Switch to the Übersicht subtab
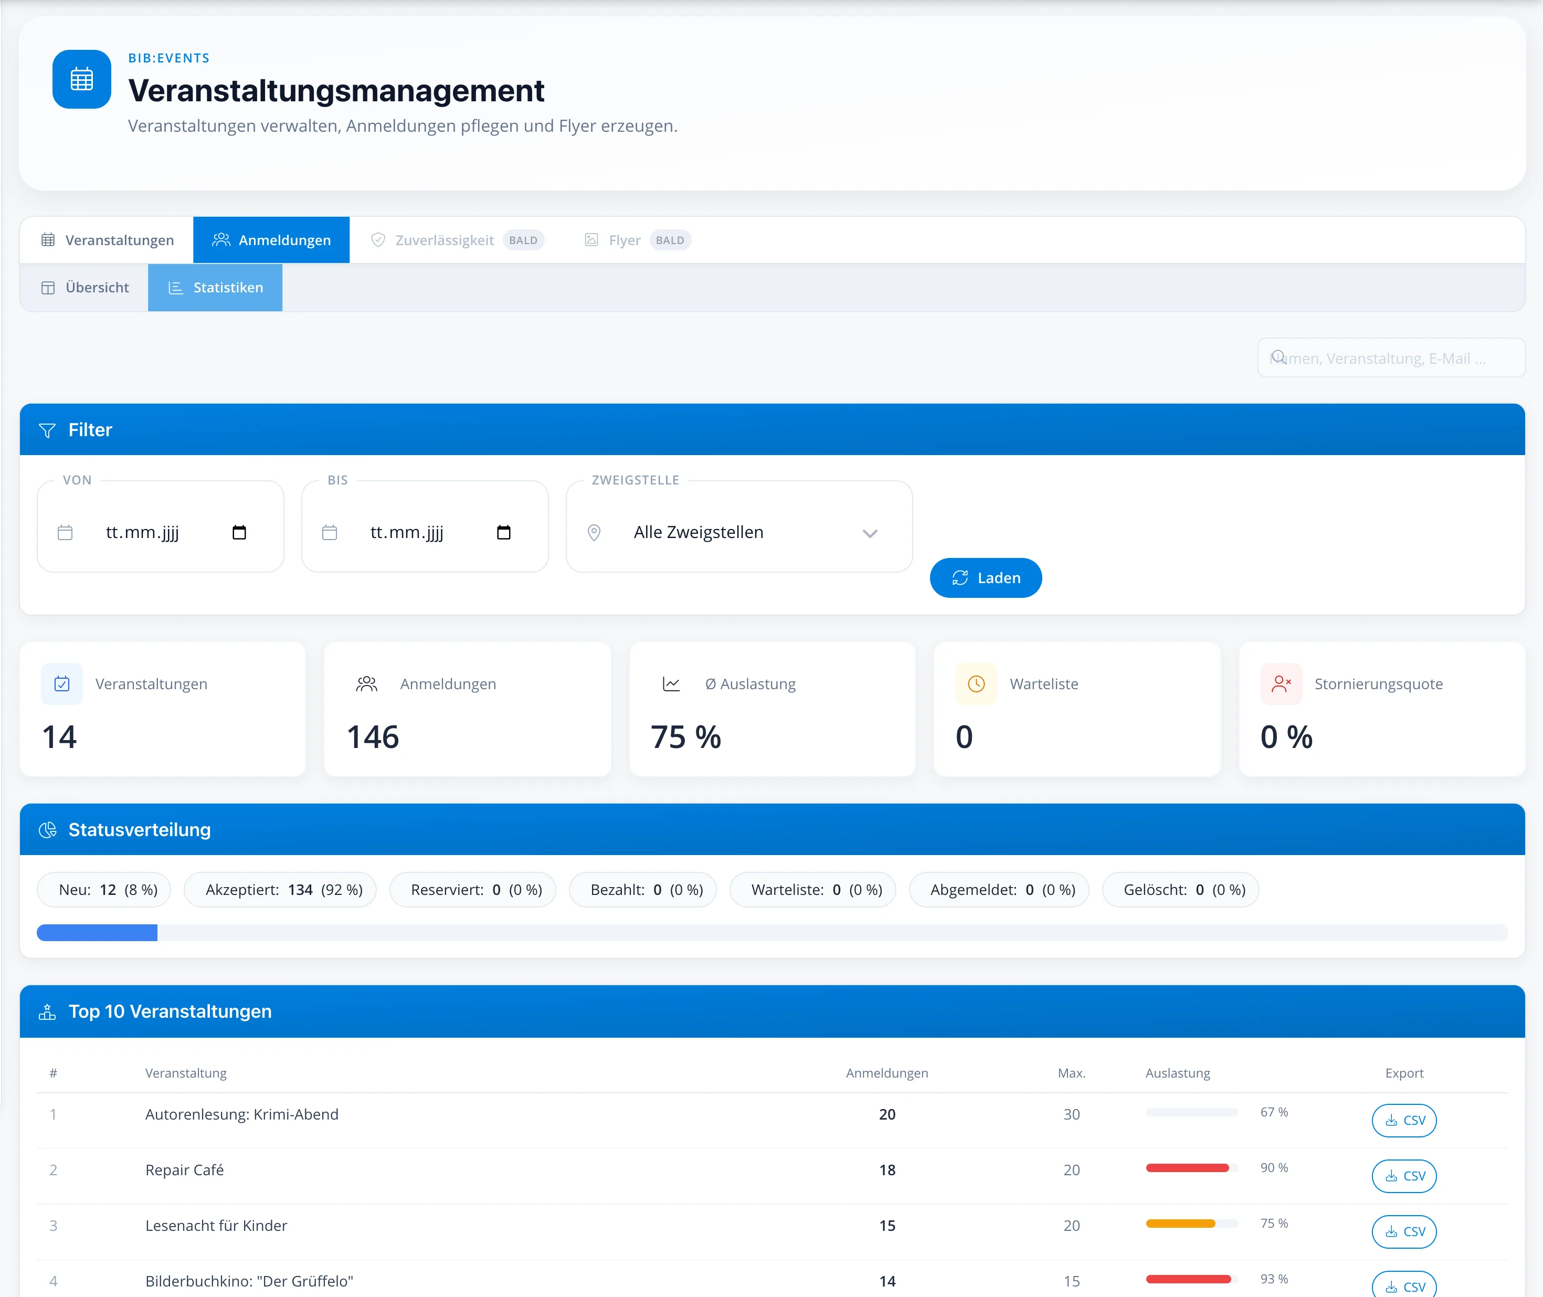1543x1297 pixels. point(84,288)
